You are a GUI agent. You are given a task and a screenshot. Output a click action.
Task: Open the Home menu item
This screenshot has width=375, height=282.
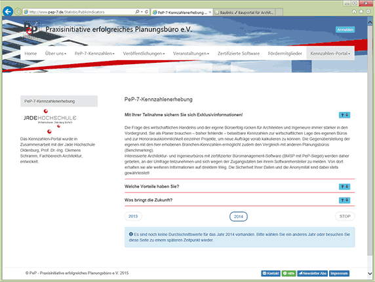31,54
